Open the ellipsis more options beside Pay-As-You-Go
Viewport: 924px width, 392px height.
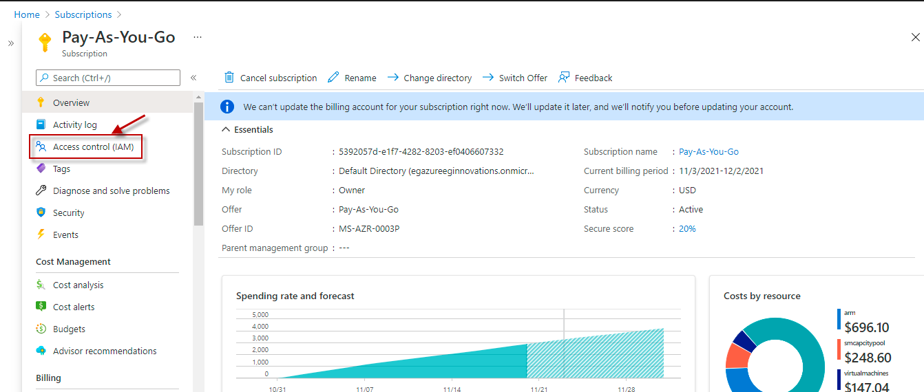pyautogui.click(x=198, y=36)
